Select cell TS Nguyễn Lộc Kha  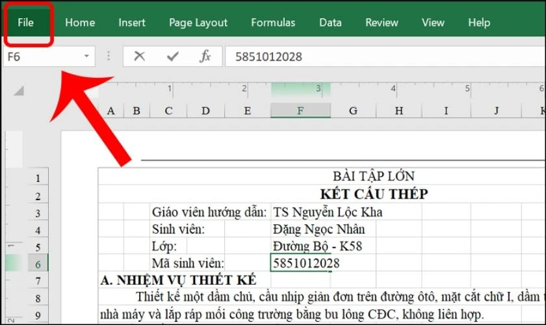point(328,212)
